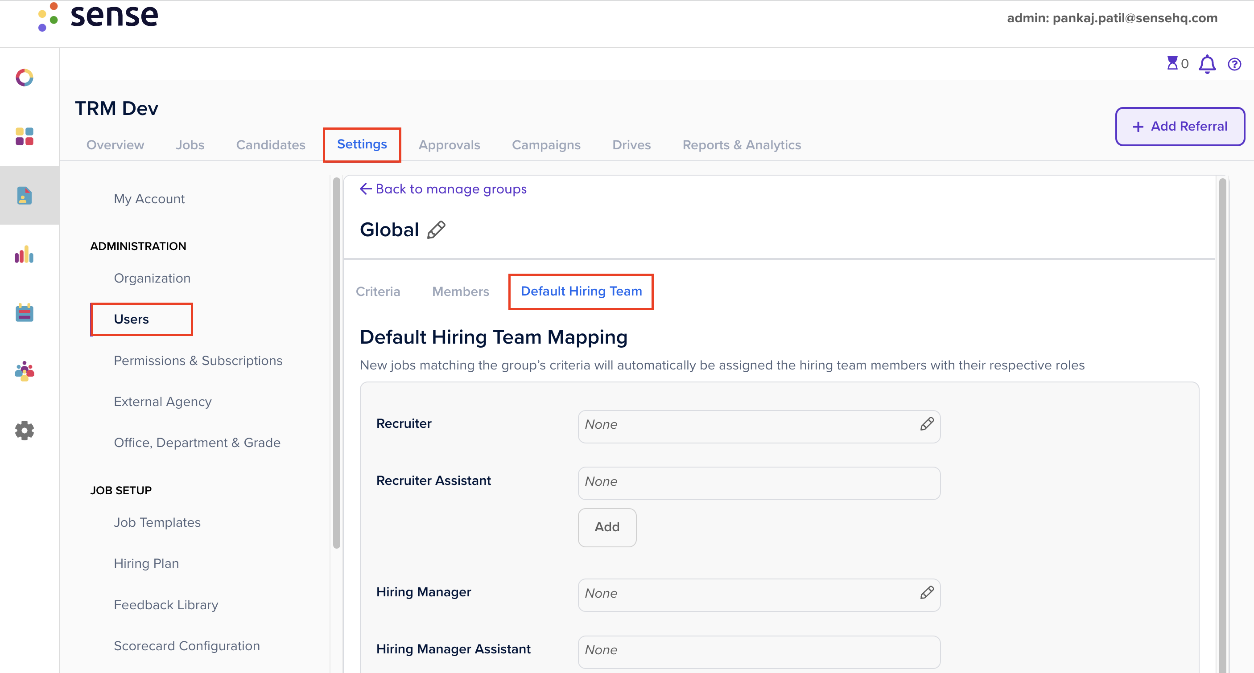Click the ADMINISTRATION section heading
Viewport: 1254px width, 673px height.
(x=138, y=246)
